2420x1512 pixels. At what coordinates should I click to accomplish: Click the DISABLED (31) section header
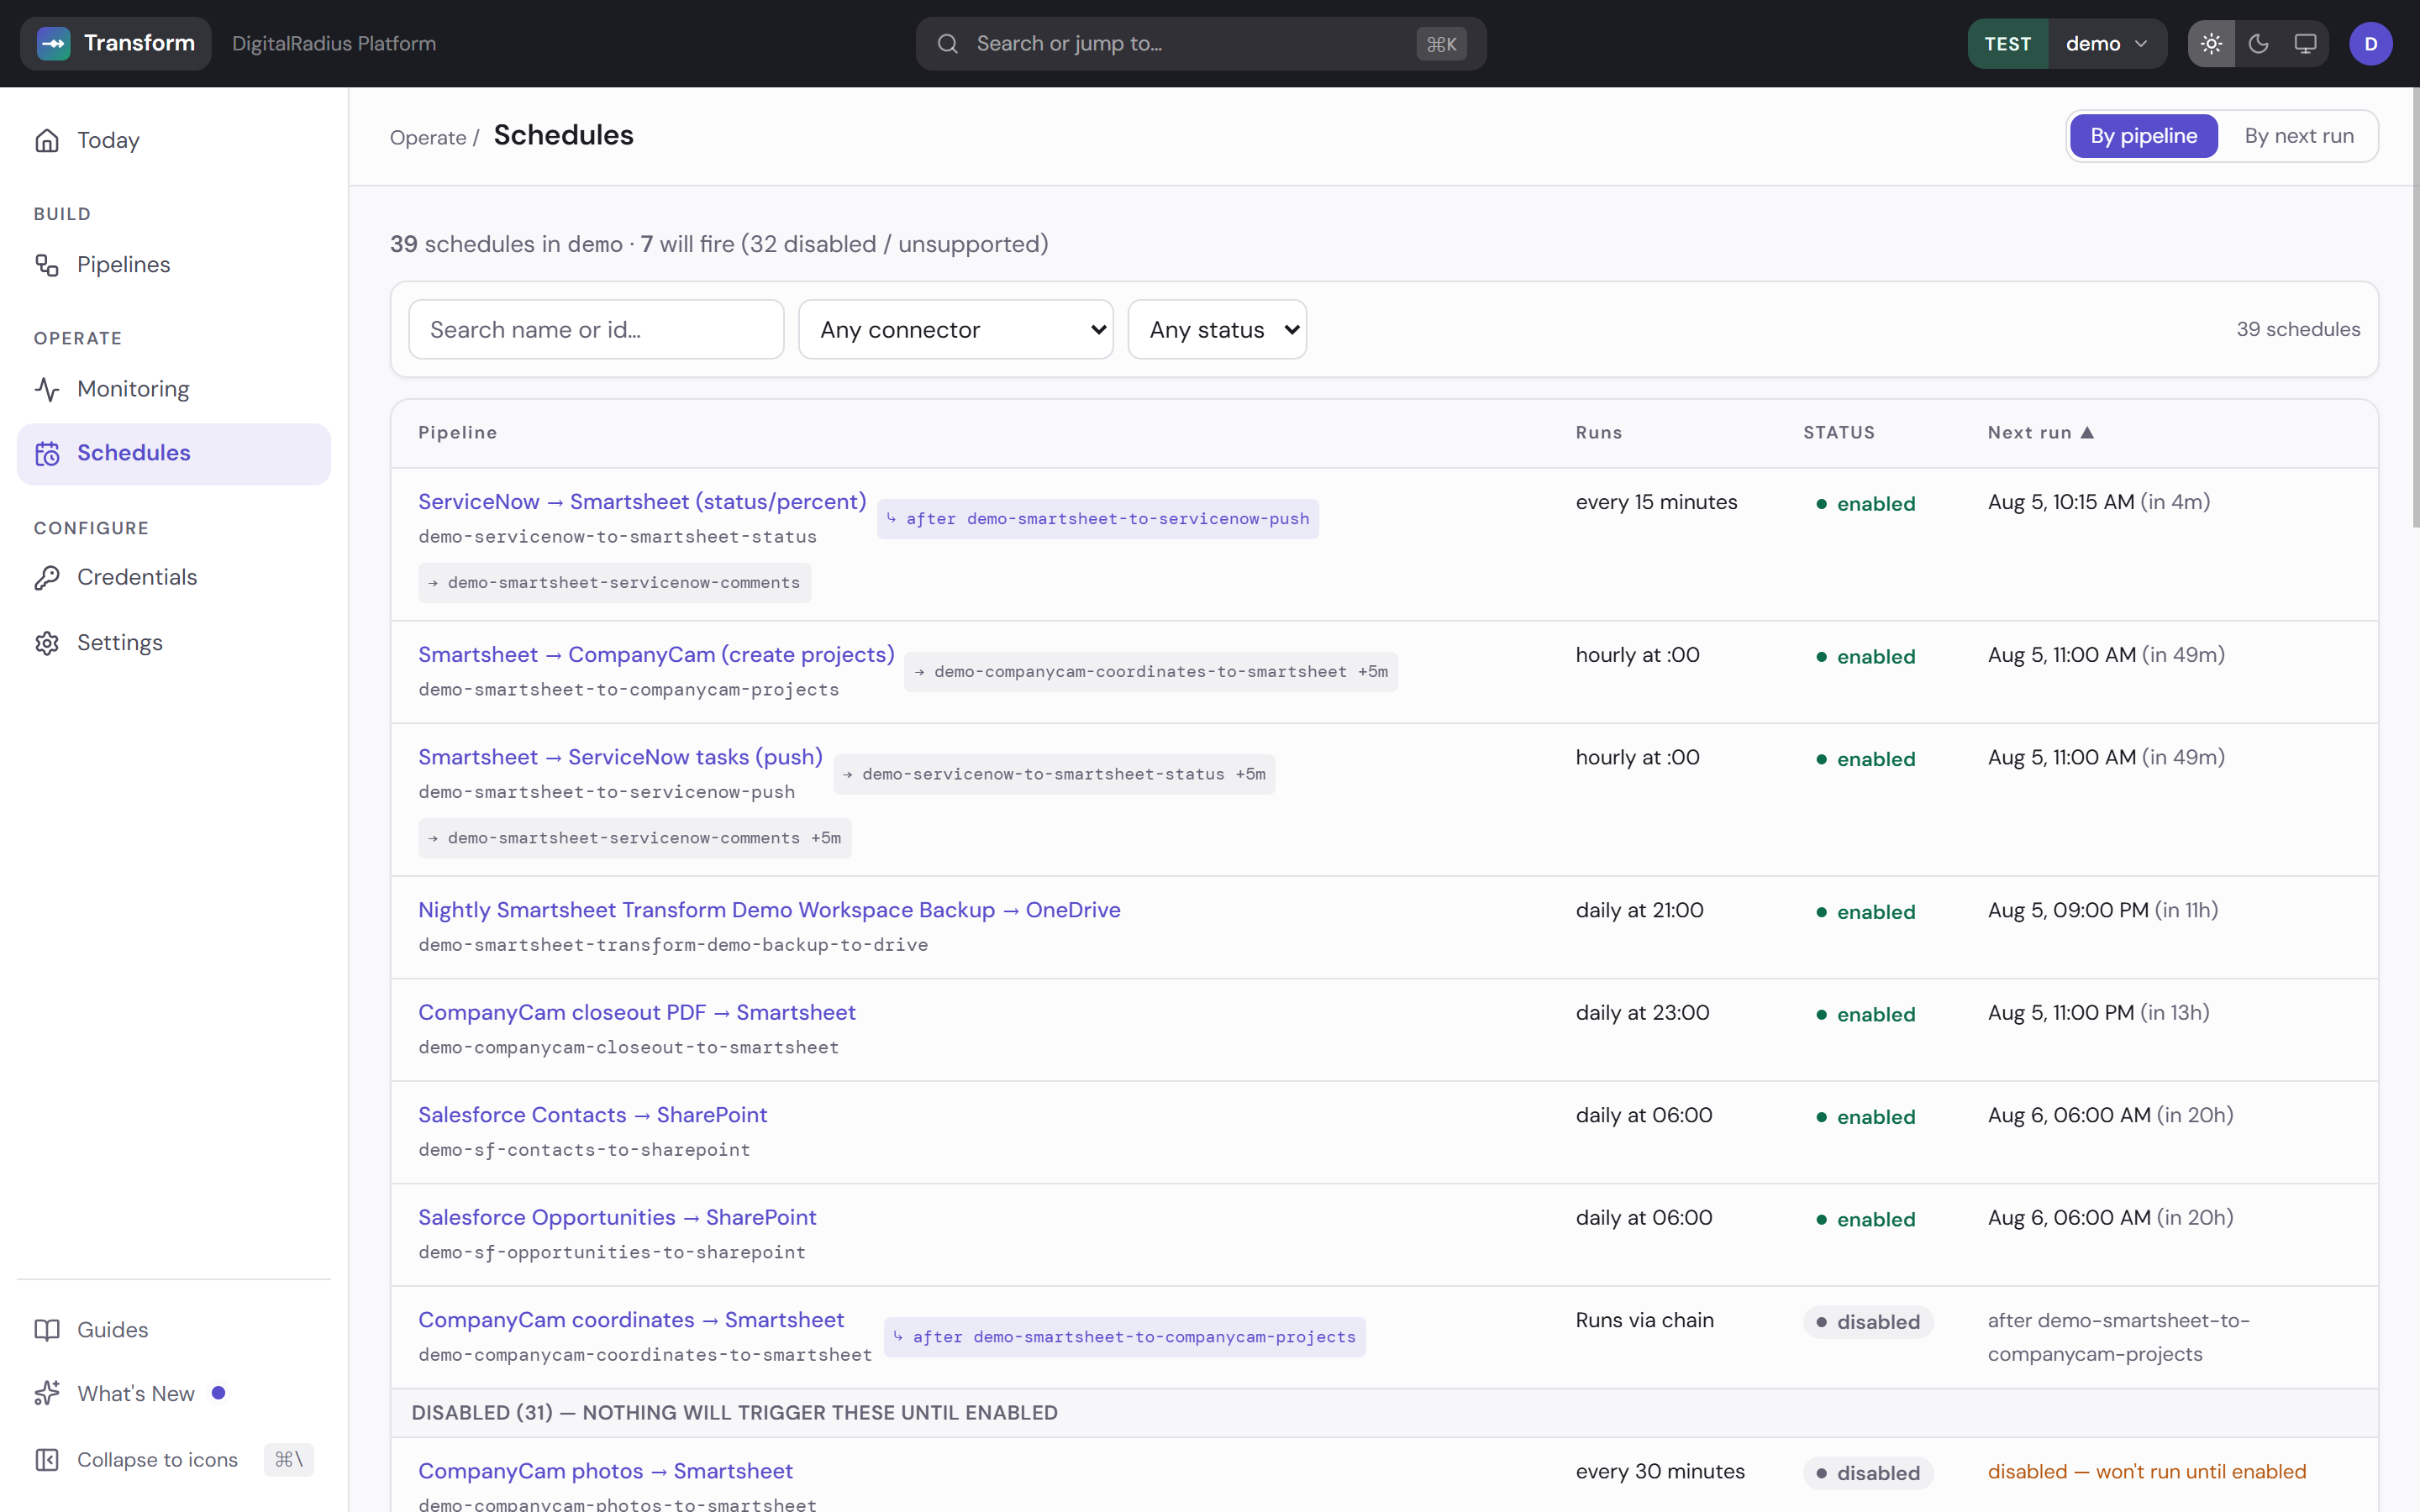click(x=1384, y=1413)
